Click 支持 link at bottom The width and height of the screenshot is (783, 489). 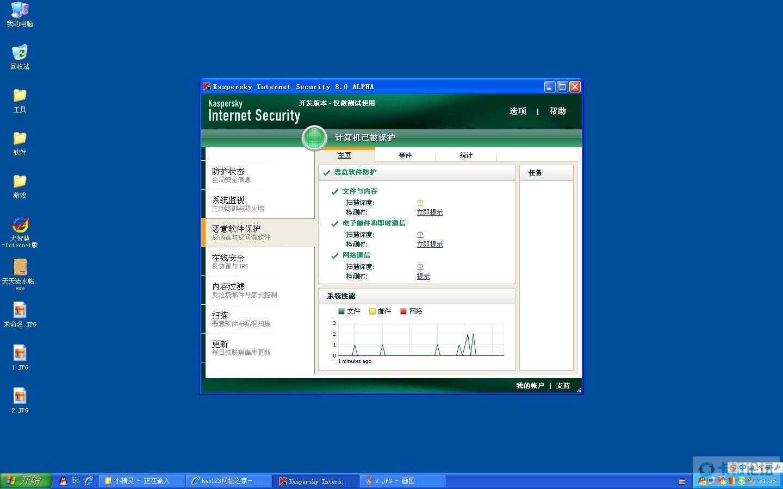pyautogui.click(x=563, y=386)
